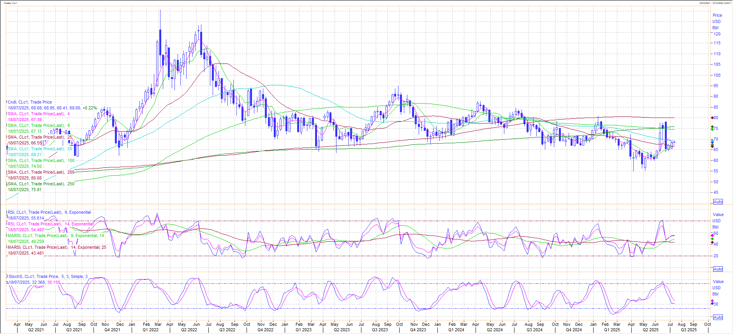
Task: Click the Q2 2021 label on the time axis
Action: point(36,330)
